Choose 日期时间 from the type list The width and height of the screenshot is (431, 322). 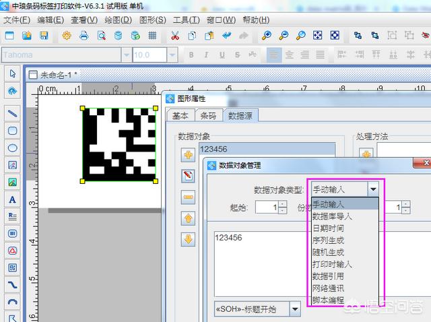[345, 228]
